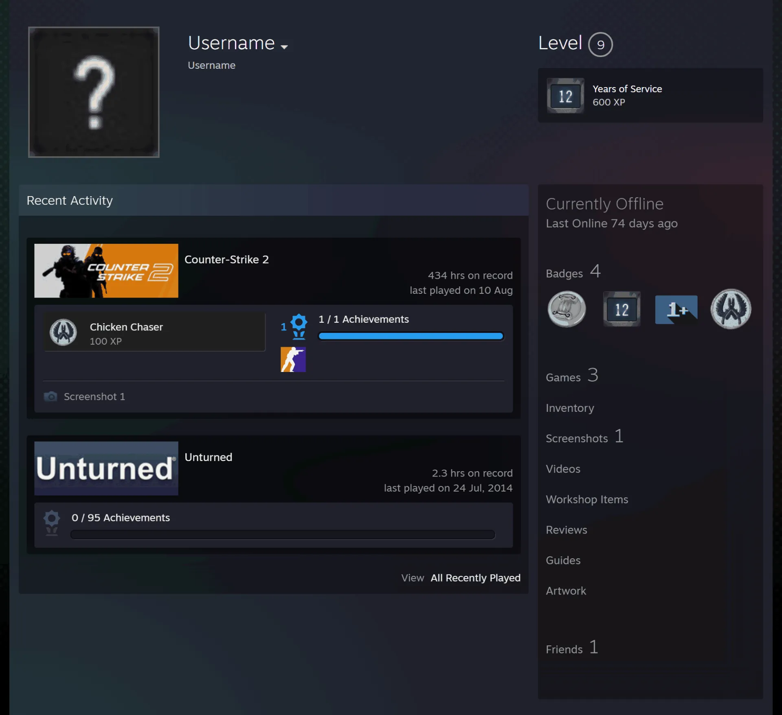Open the Badges 4 section link
Screen dimensions: 782x715
[x=573, y=272]
